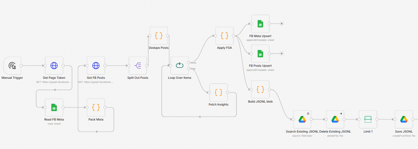Open the FB Meta Upsert sheets node
Image resolution: width=418 pixels, height=149 pixels.
pyautogui.click(x=260, y=24)
